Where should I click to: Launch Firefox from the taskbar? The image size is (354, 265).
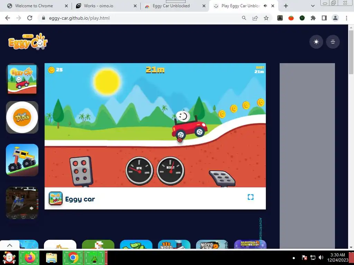(29, 257)
